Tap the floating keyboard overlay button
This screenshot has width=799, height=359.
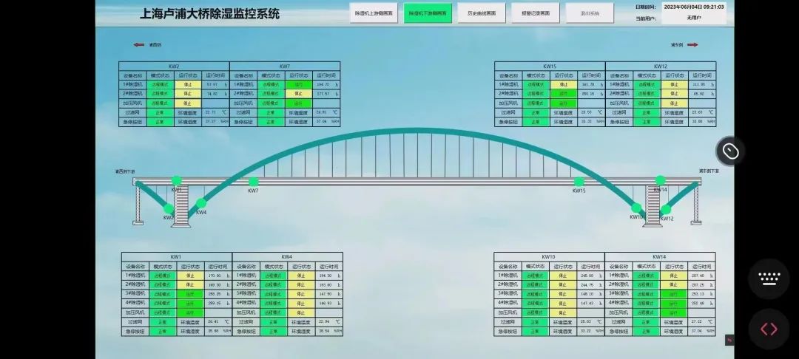[769, 278]
